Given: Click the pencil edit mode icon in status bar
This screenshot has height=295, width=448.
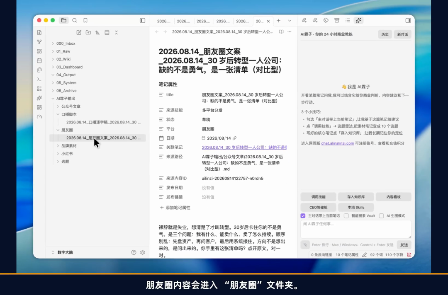Looking at the screenshot, I should pyautogui.click(x=364, y=254).
